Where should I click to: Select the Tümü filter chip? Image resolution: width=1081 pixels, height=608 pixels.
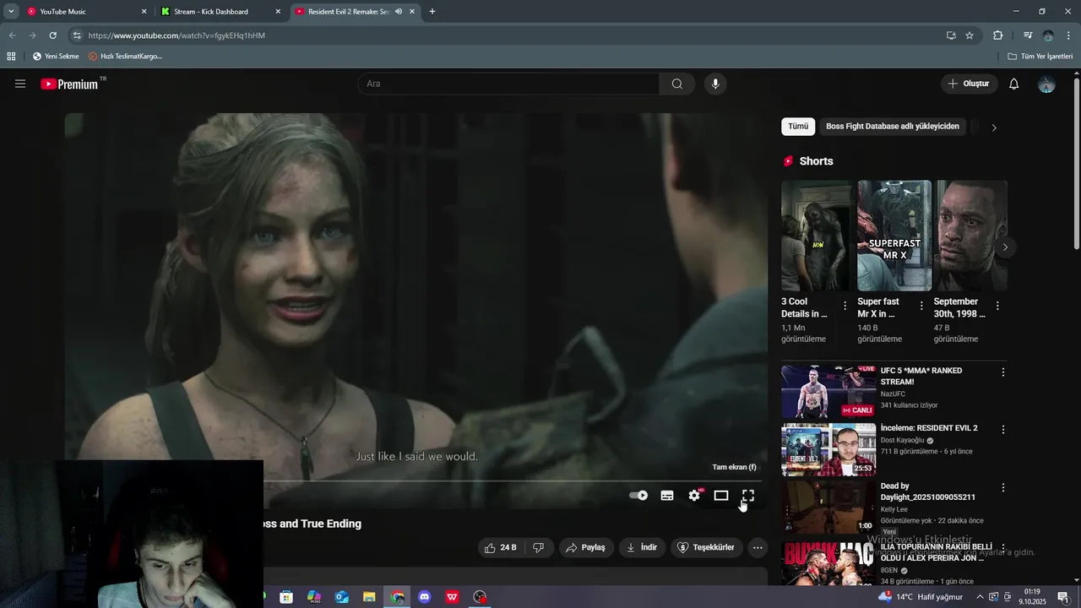coord(798,127)
